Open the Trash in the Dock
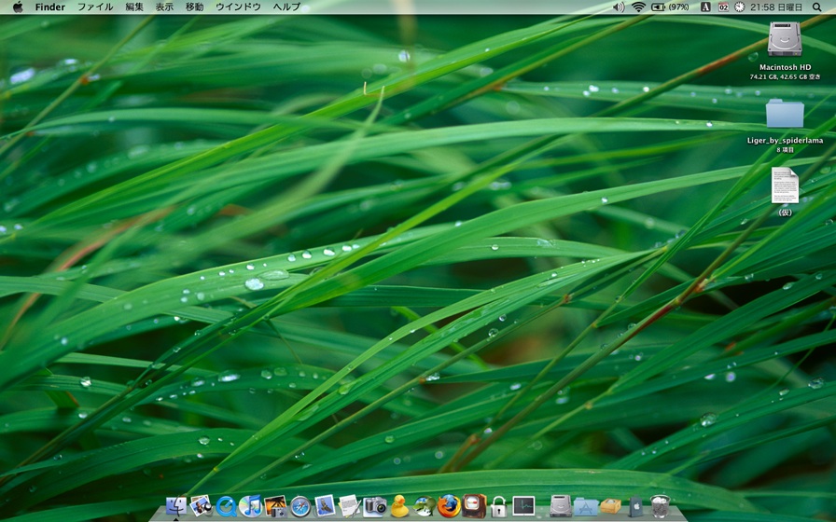Viewport: 836px width, 522px height. (x=660, y=506)
